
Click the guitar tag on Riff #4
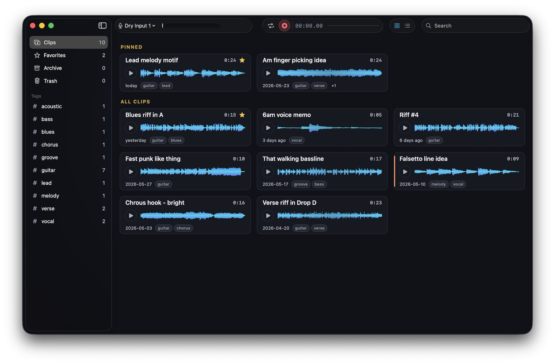[x=434, y=140]
